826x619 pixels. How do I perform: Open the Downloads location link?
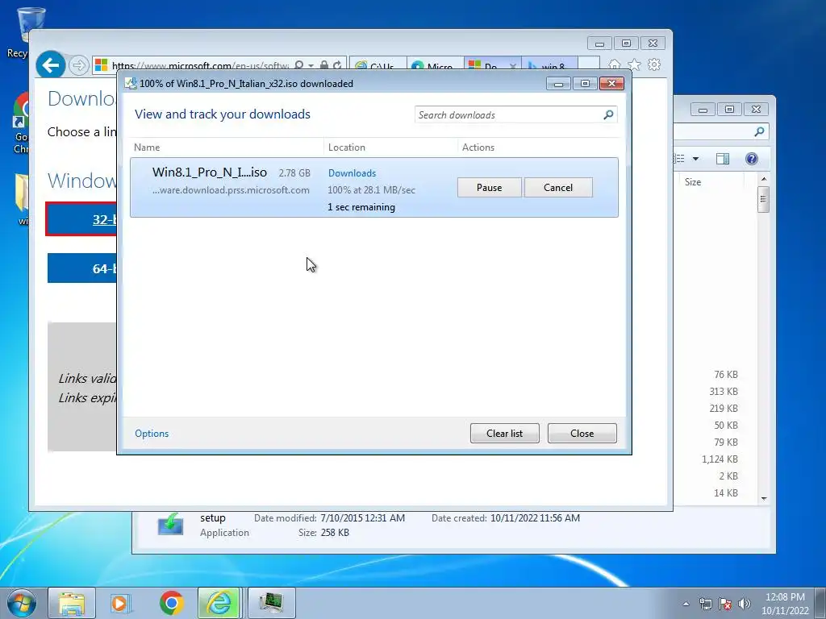pos(352,173)
